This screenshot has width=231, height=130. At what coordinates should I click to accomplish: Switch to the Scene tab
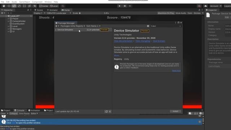39,10
